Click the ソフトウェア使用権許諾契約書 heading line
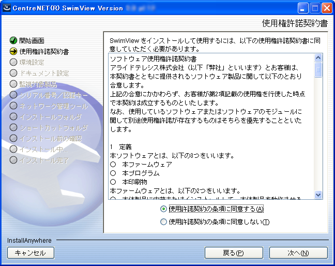 [153, 59]
